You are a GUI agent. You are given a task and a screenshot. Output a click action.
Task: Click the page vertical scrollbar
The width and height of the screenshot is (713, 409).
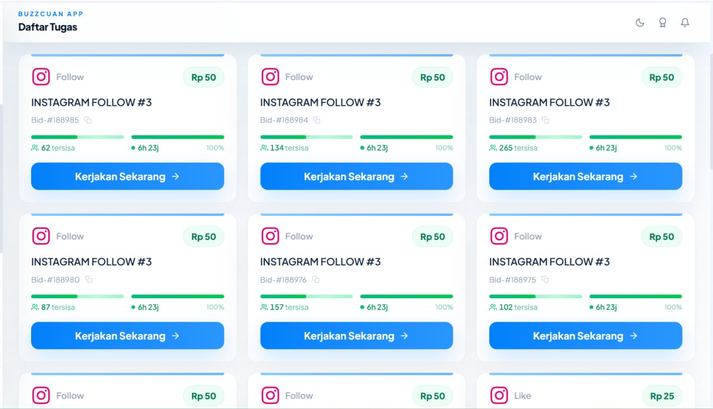(x=711, y=111)
